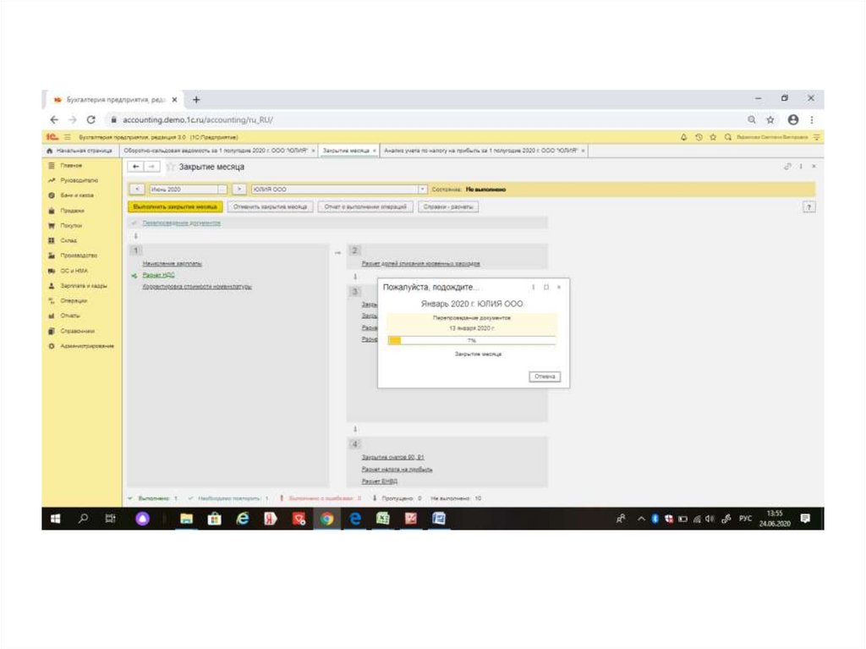Open Excel from the Windows taskbar
This screenshot has width=866, height=649.
pos(382,519)
